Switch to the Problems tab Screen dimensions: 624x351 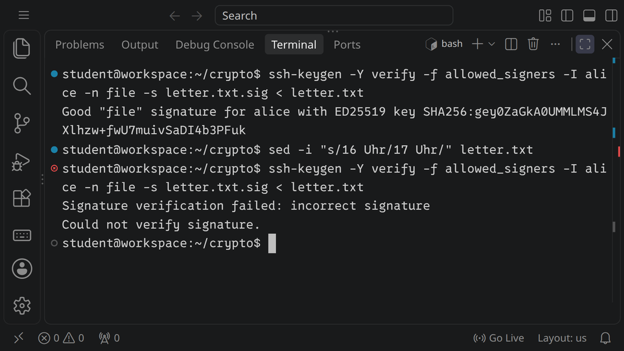pyautogui.click(x=80, y=44)
